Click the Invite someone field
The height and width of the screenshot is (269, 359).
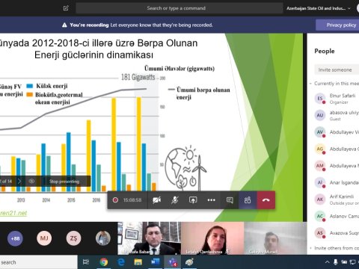(x=337, y=69)
